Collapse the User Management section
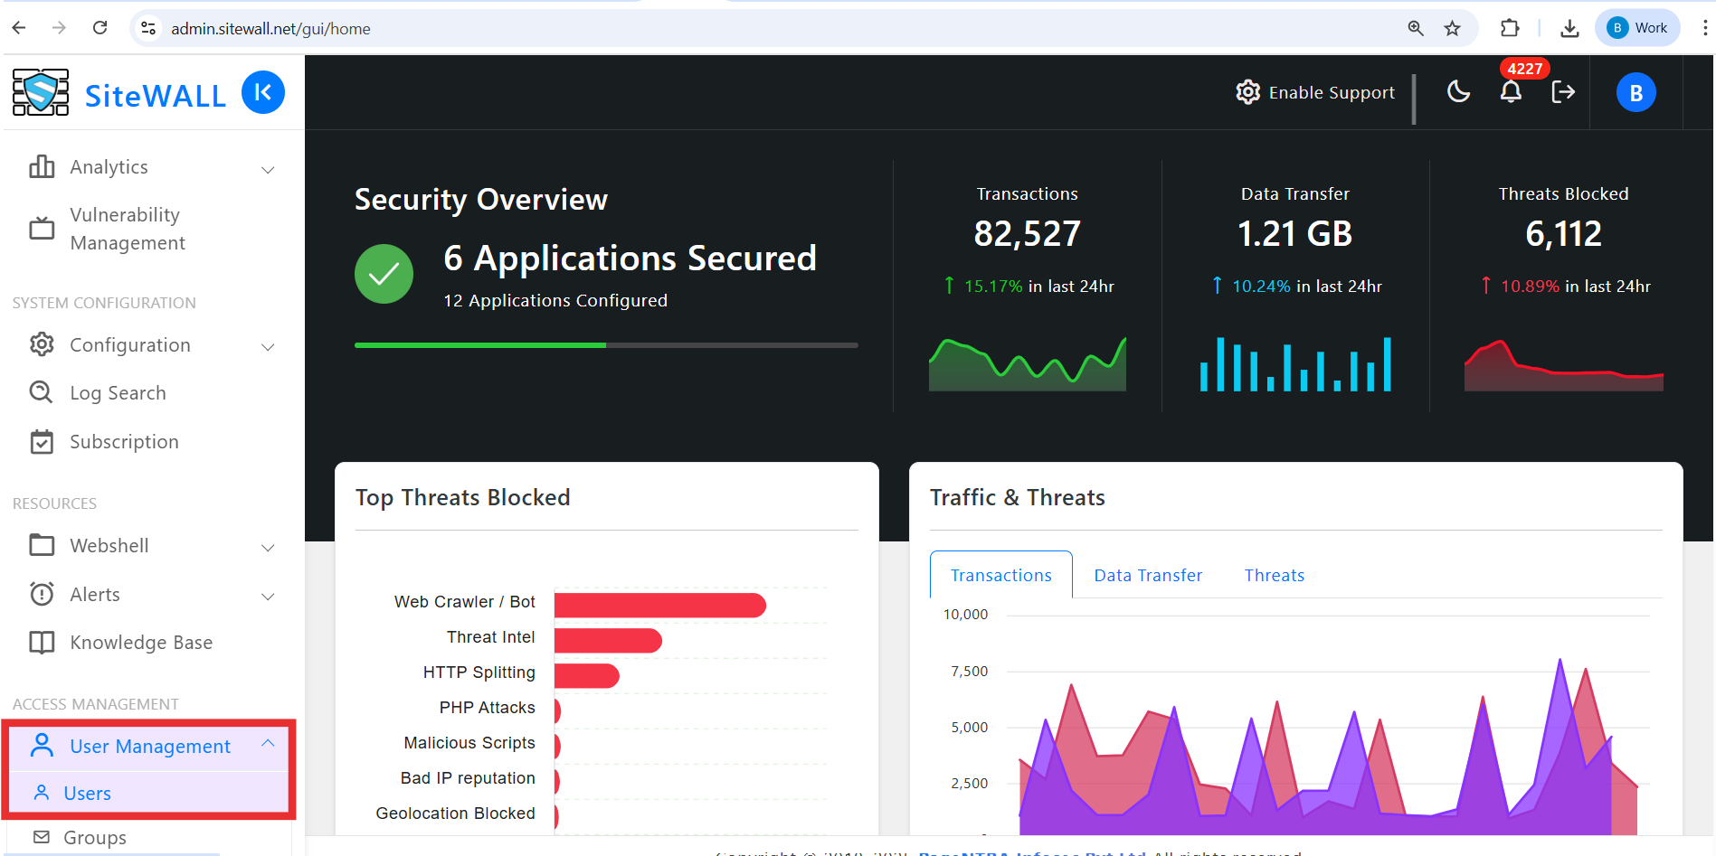The height and width of the screenshot is (856, 1716). 268,744
